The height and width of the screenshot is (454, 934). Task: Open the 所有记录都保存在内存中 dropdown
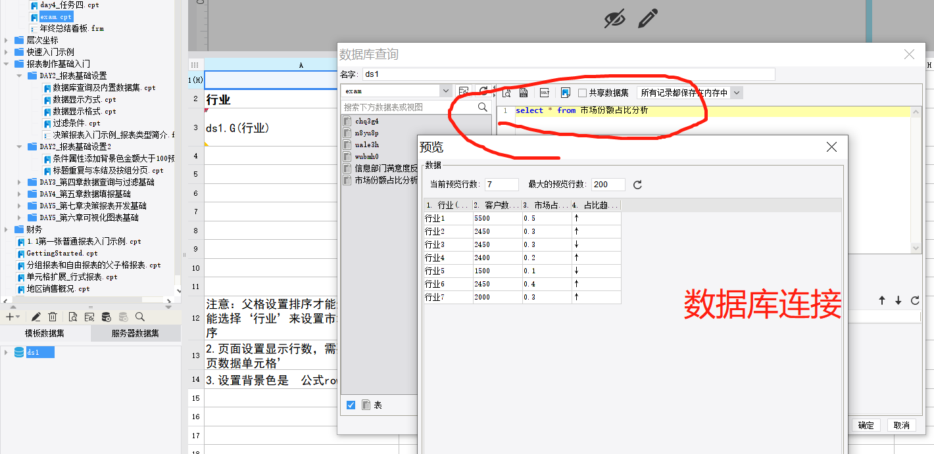(736, 93)
